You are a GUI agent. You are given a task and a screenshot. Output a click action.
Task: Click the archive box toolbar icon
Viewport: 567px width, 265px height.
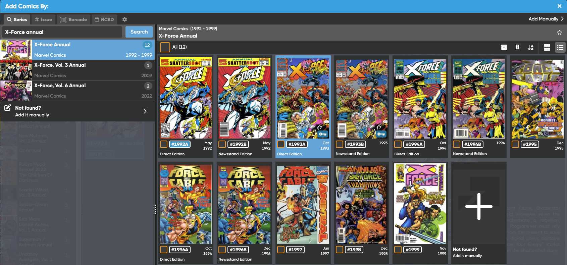(x=504, y=47)
